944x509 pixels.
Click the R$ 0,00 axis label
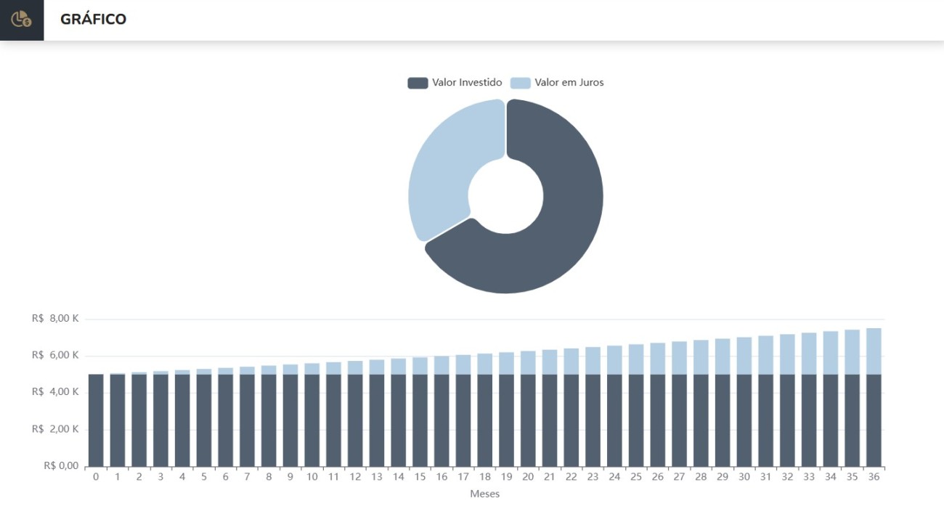60,466
